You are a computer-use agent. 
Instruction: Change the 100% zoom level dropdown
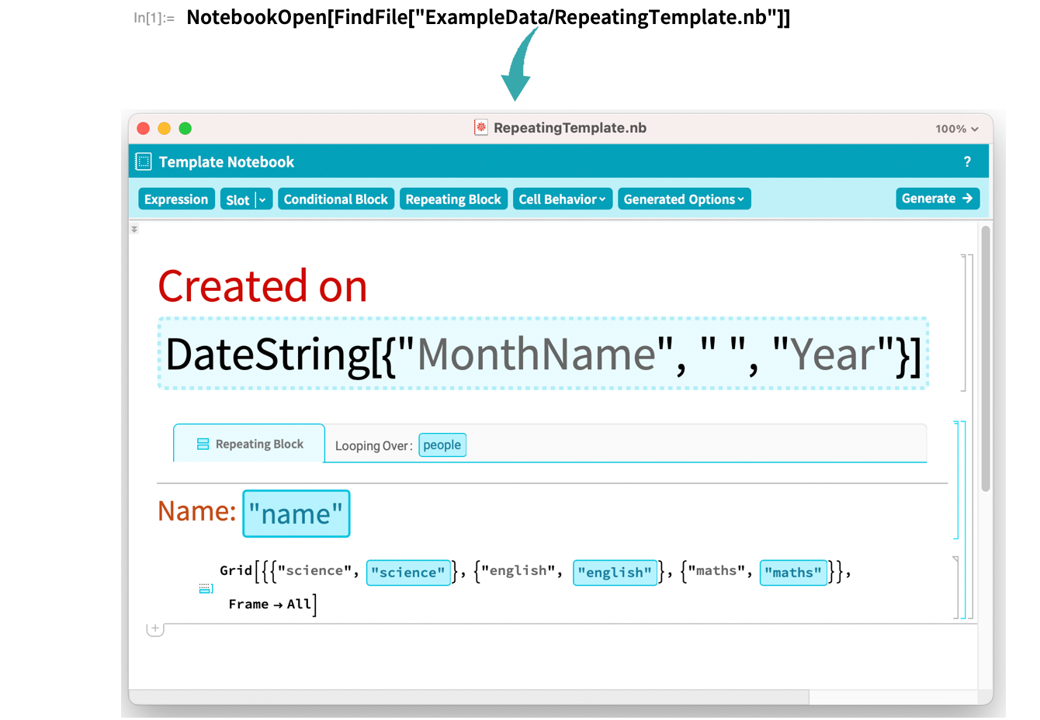[956, 129]
